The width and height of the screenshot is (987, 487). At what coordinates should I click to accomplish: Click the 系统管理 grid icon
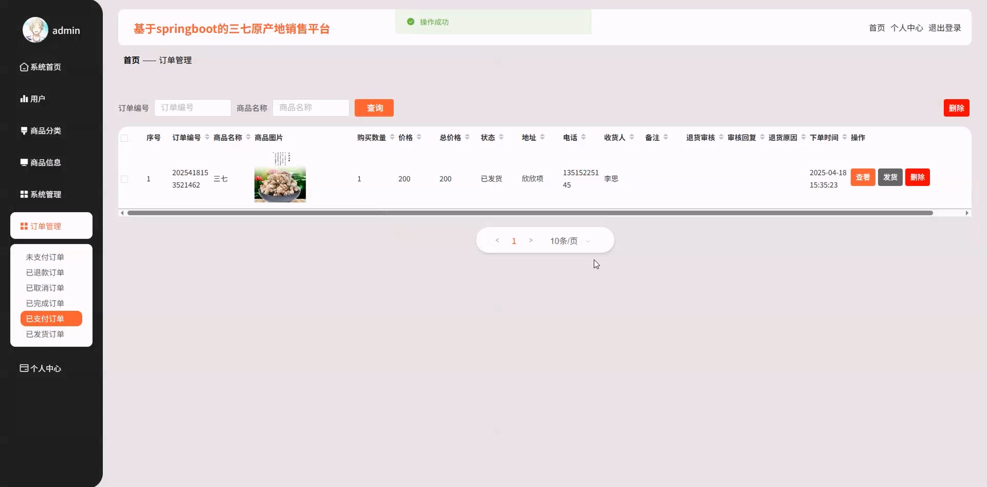tap(24, 194)
